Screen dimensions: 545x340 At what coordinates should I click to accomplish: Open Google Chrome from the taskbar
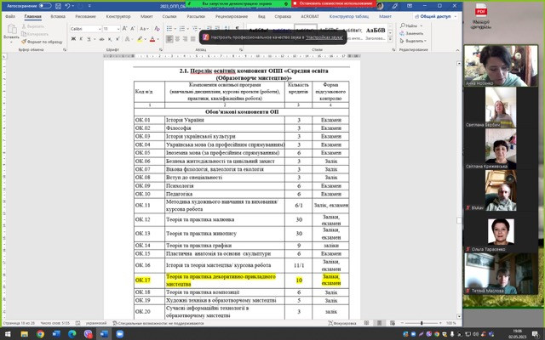(x=40, y=334)
